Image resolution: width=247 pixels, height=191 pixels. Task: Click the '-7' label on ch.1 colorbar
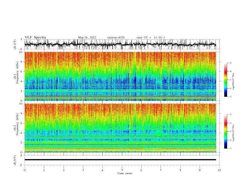tap(230, 97)
